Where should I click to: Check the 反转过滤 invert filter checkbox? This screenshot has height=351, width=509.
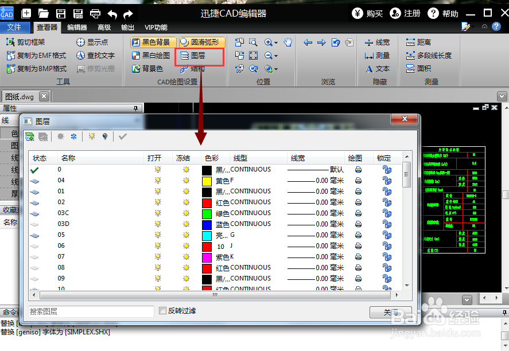[162, 311]
